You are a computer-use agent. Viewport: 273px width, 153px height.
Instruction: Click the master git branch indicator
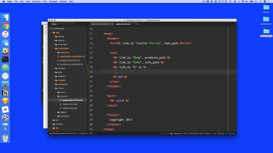(x=208, y=133)
